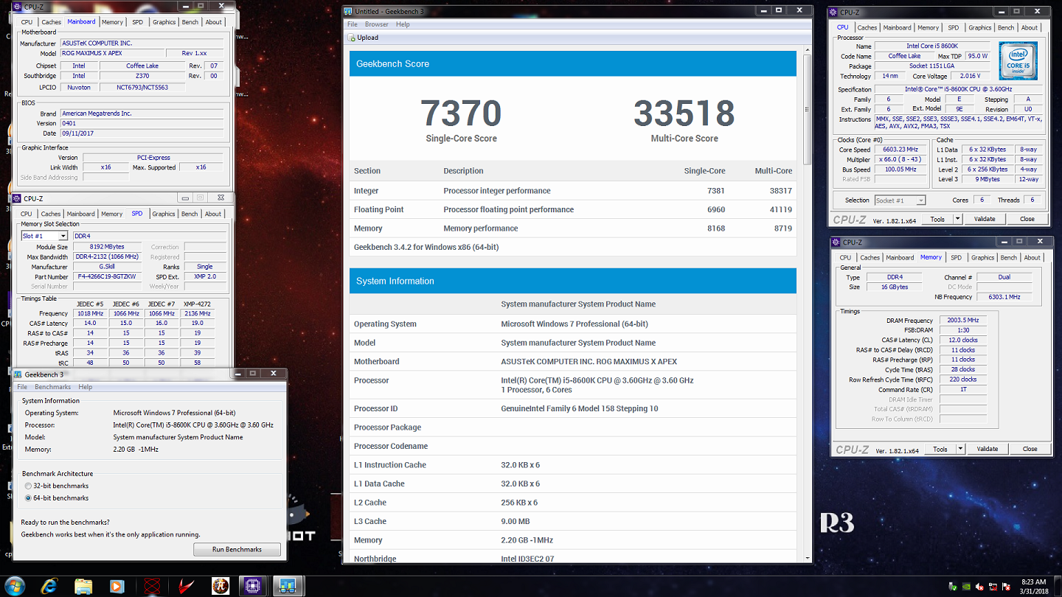The height and width of the screenshot is (597, 1062).
Task: Click the BIOS Date value 09/11/2017
Action: click(x=142, y=133)
